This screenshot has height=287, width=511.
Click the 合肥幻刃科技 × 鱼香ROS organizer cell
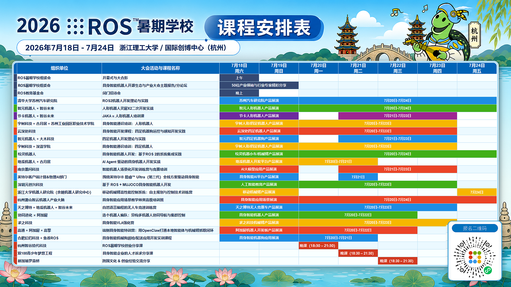point(59,238)
